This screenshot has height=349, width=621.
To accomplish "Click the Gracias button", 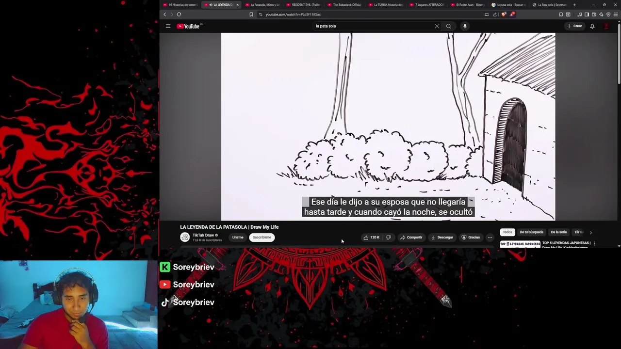I will coord(471,238).
